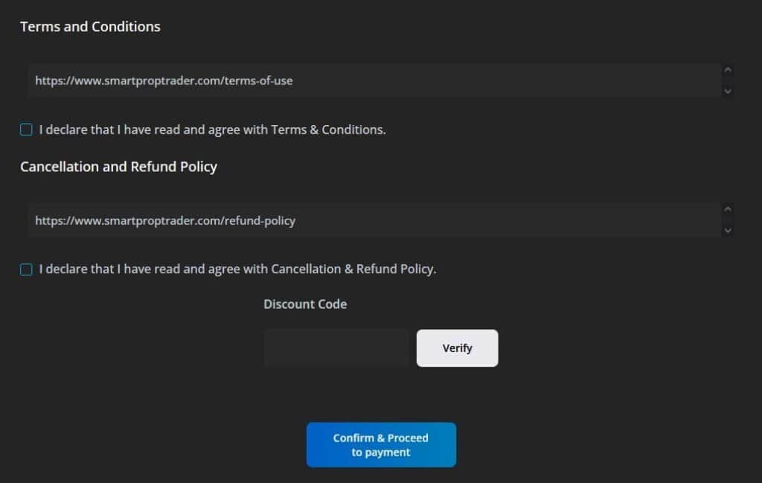Screen dimensions: 762x483
Task: Click Confirm & Proceed to payment
Action: (x=381, y=444)
